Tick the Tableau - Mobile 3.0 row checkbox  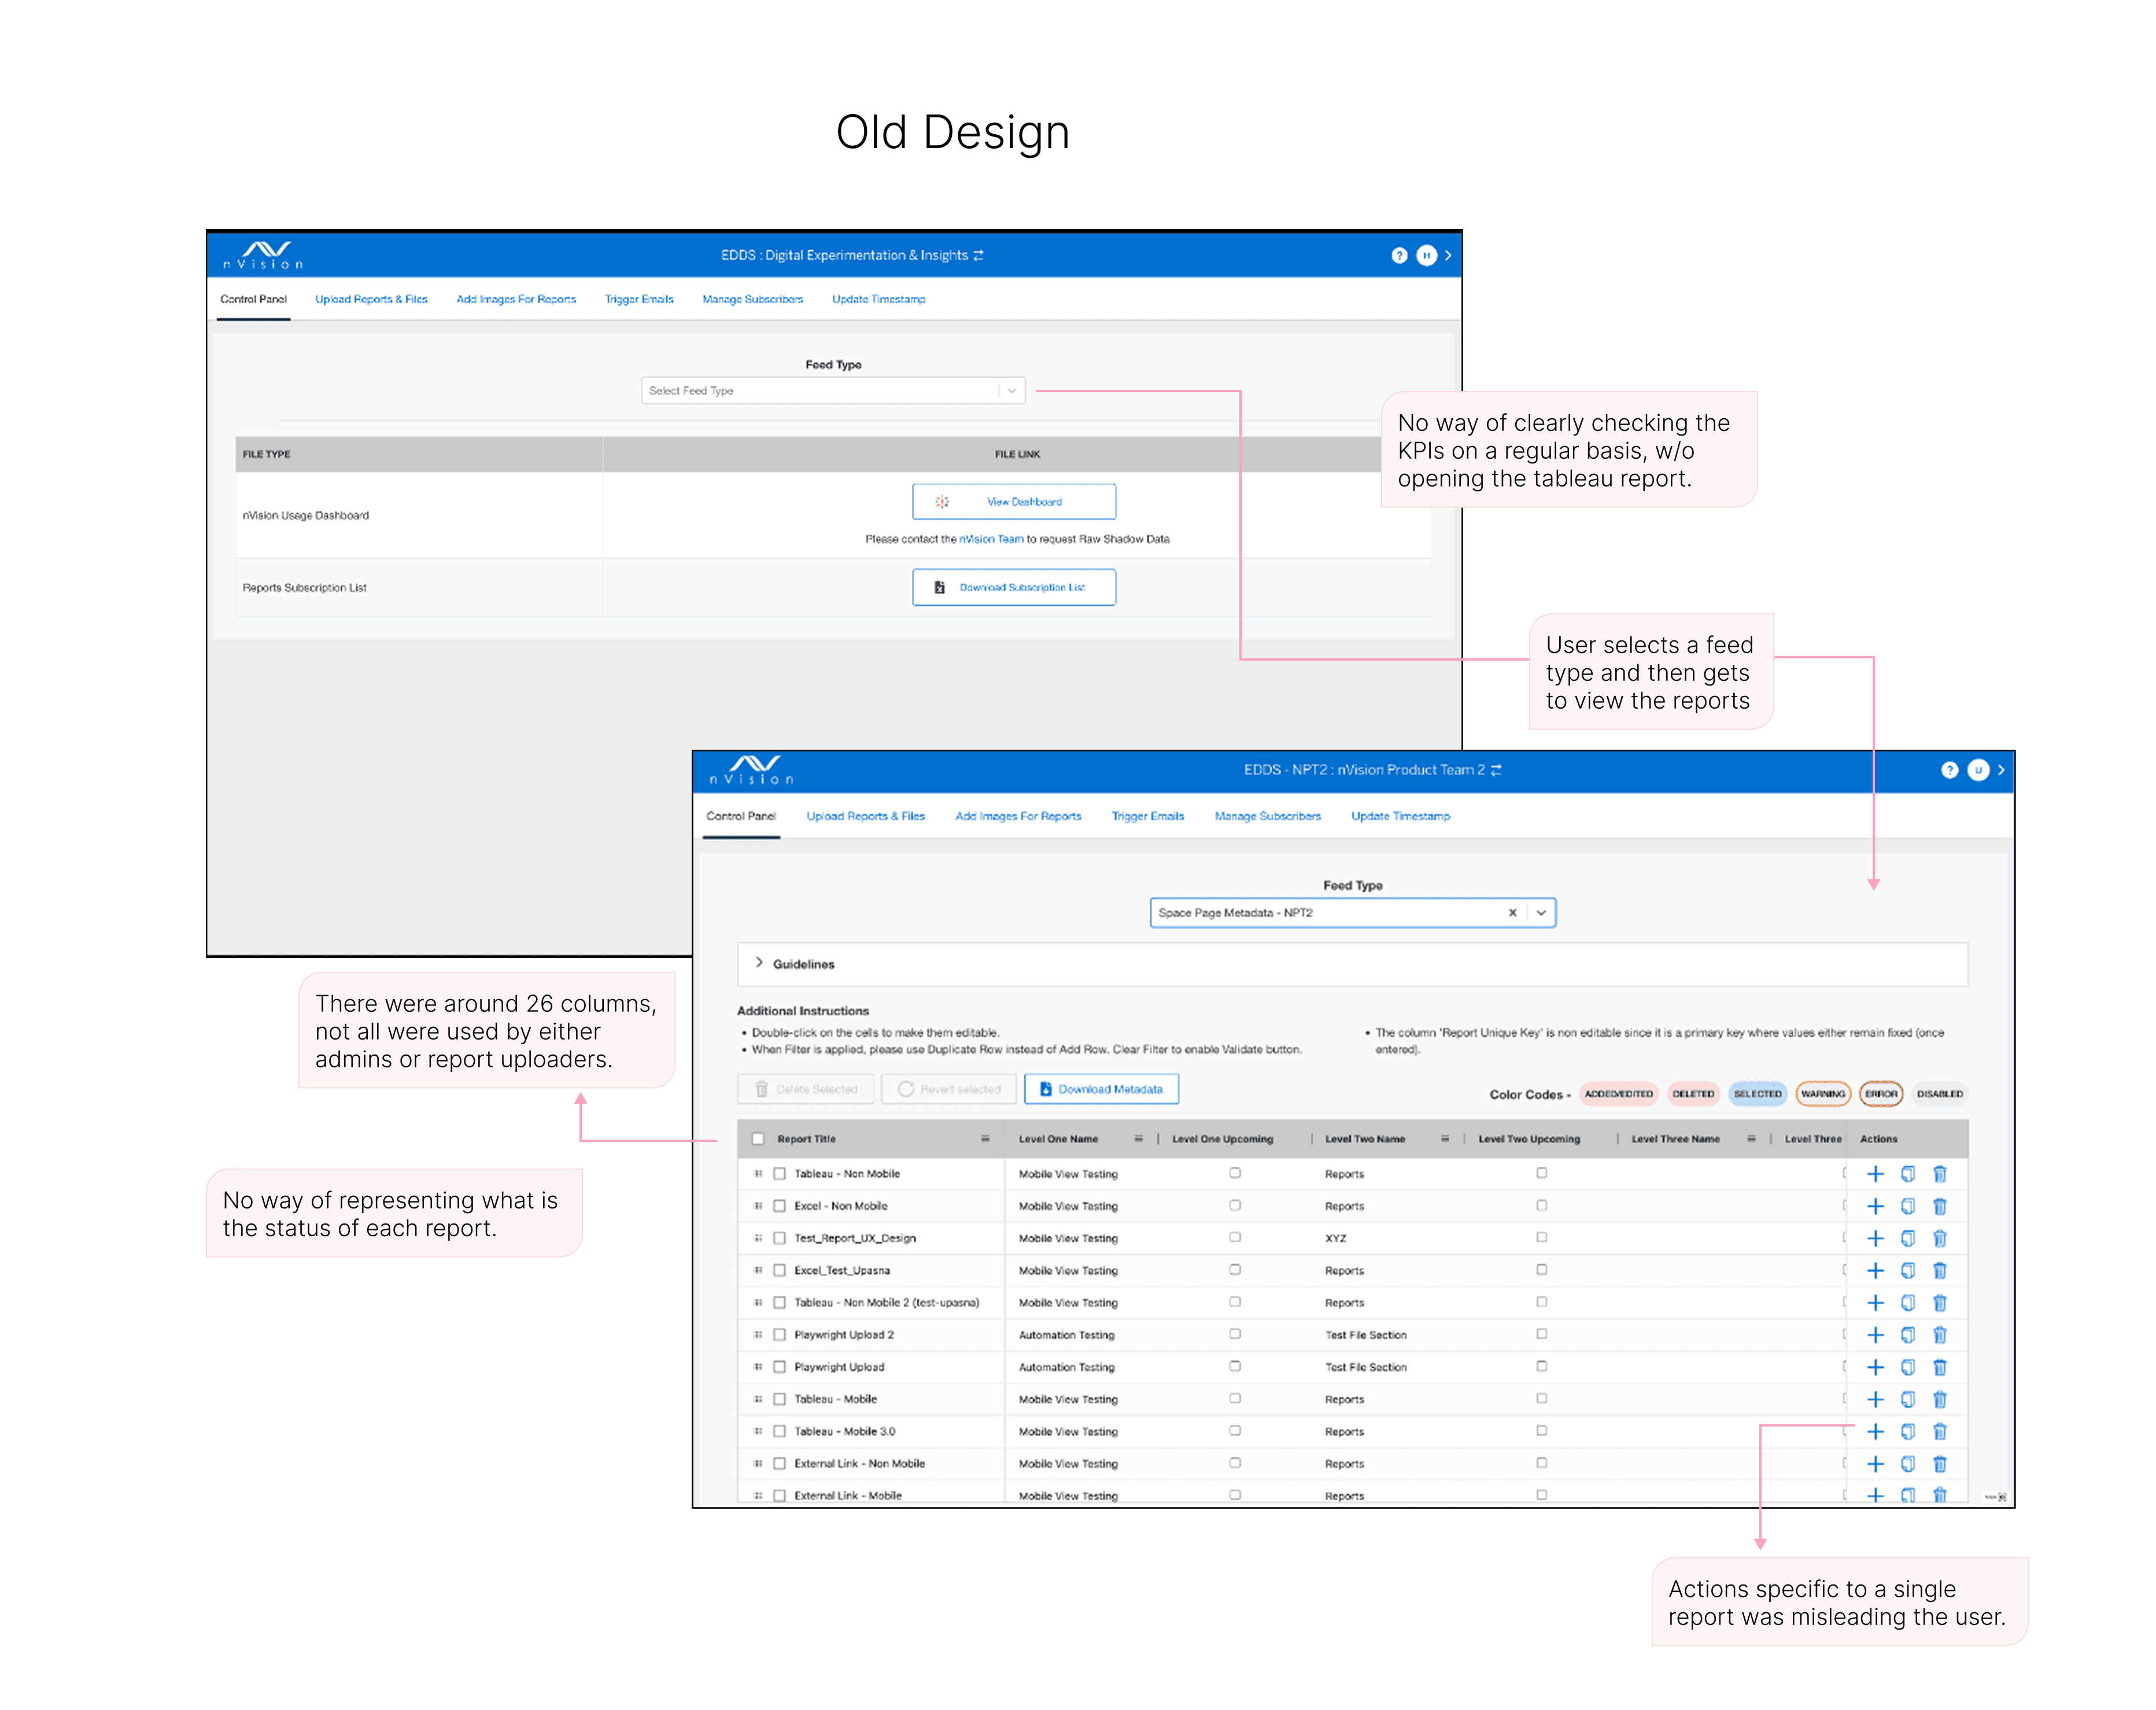(779, 1431)
